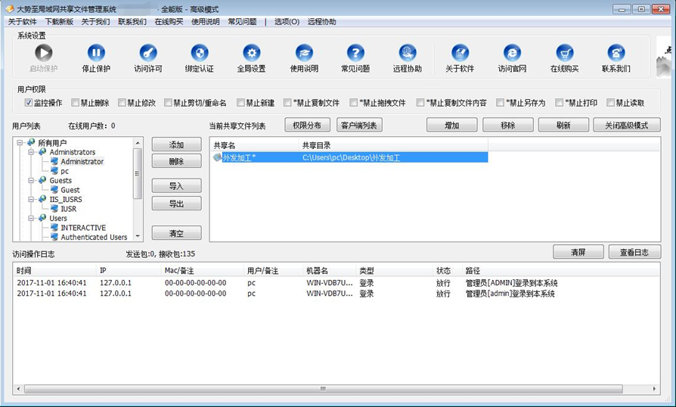676x407 pixels.
Task: Click 查看日志 button
Action: (x=634, y=252)
